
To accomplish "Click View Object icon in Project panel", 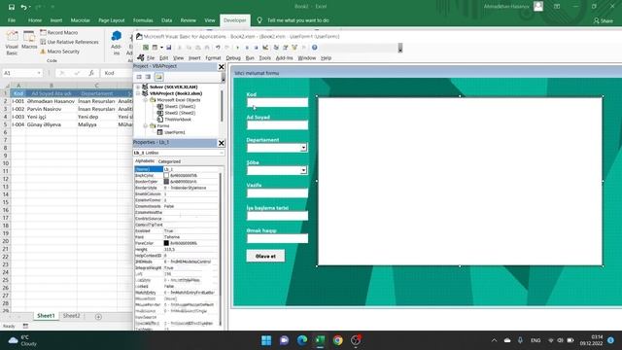I will coord(148,77).
